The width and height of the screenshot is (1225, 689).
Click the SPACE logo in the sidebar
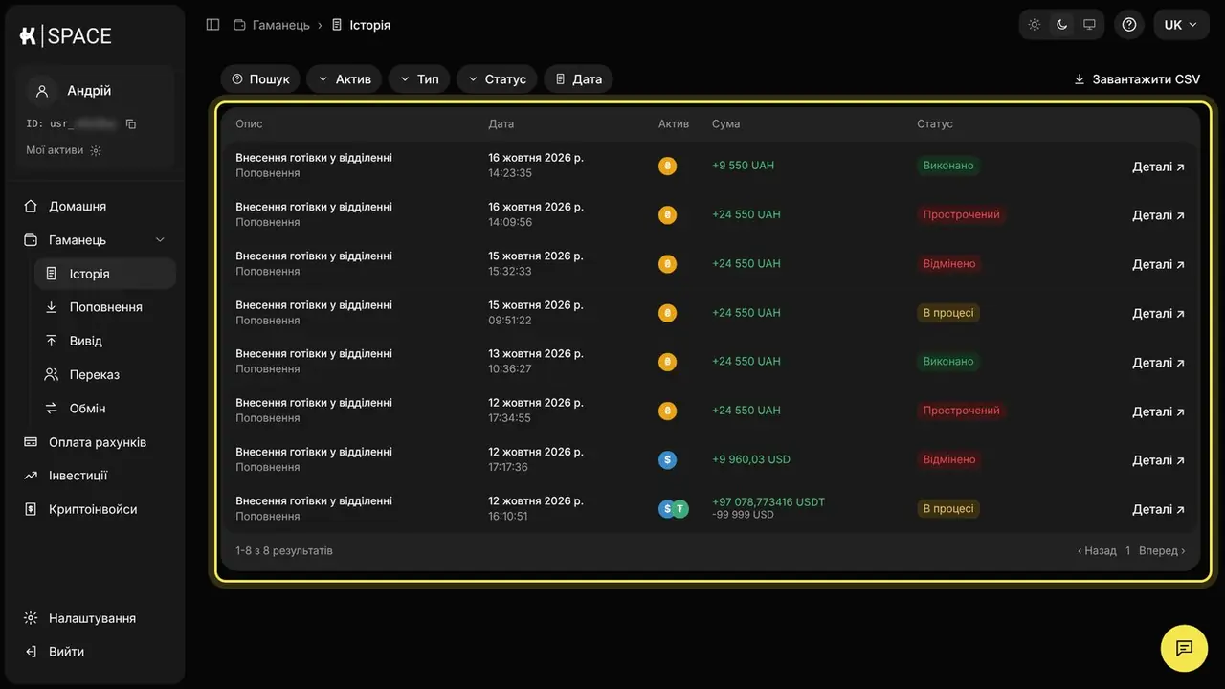click(65, 36)
